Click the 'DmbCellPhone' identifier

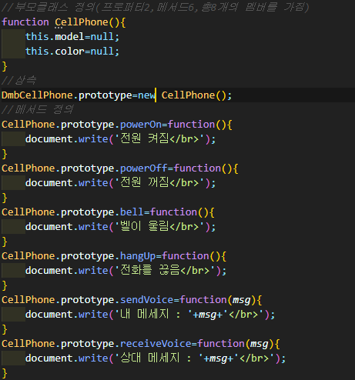pos(37,95)
